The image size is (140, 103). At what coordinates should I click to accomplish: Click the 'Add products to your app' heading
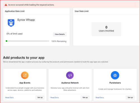(24, 57)
